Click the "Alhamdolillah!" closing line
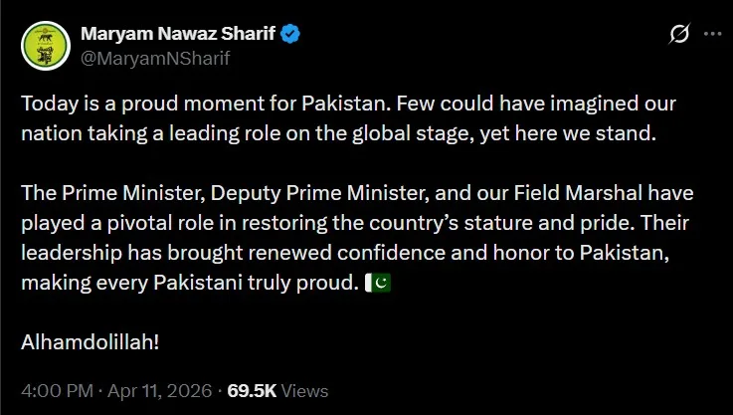 click(x=91, y=341)
